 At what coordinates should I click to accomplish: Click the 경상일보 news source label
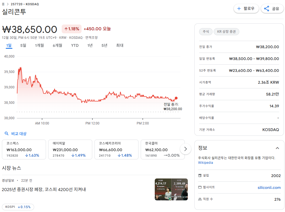[8, 180]
